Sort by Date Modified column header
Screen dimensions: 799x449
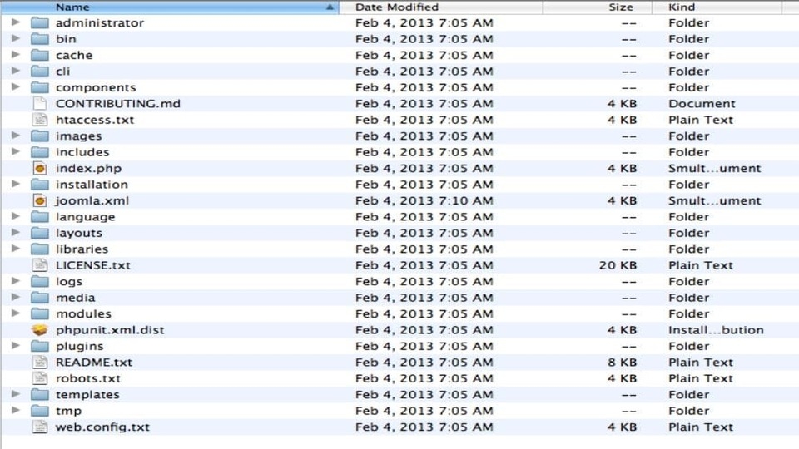coord(441,7)
